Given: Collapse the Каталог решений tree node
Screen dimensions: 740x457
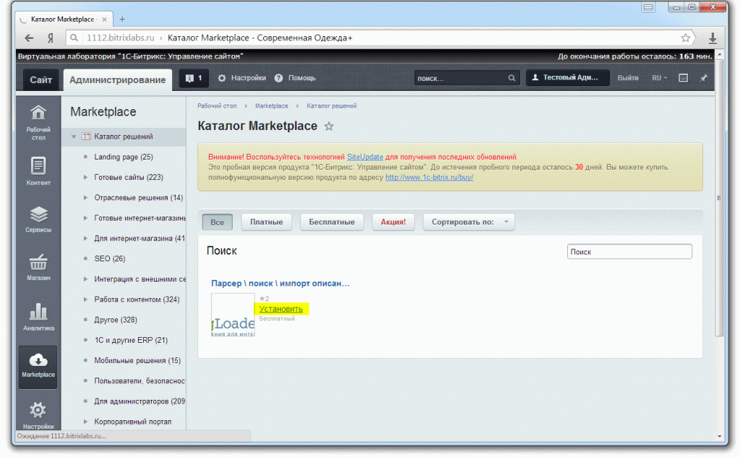Looking at the screenshot, I should point(74,136).
